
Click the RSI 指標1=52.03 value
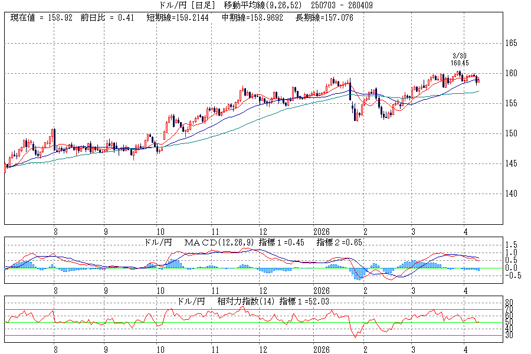click(305, 301)
